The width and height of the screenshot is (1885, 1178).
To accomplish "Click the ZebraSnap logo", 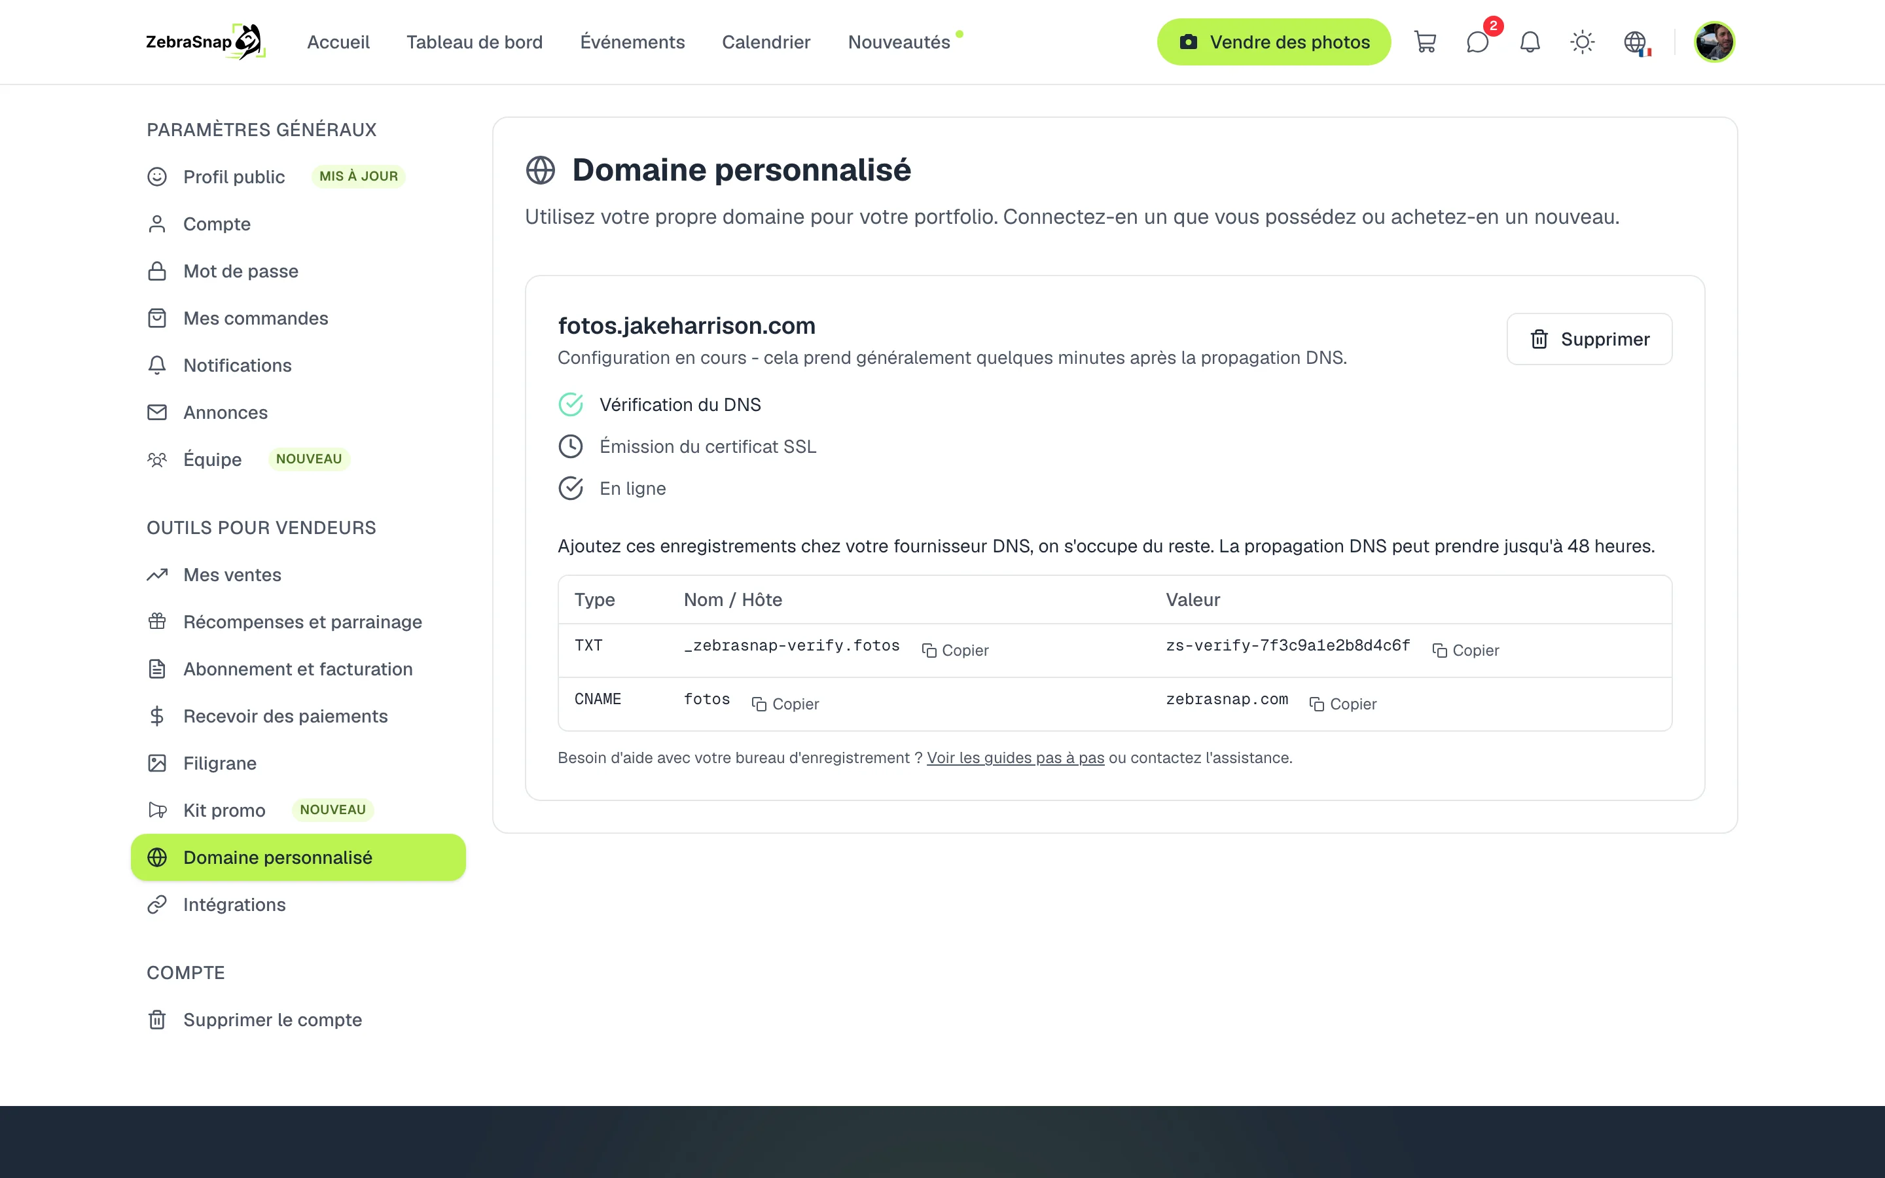I will pos(206,42).
